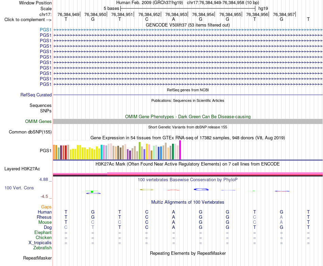Click the chr17:76,384,949-76,384,958 window coordinates
The width and height of the screenshot is (323, 266).
pos(216,3)
